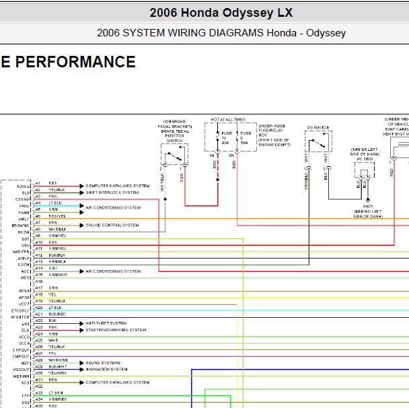This screenshot has height=408, width=409.
Task: Click the 'BKSWNC' terminal name
Action: [21, 226]
